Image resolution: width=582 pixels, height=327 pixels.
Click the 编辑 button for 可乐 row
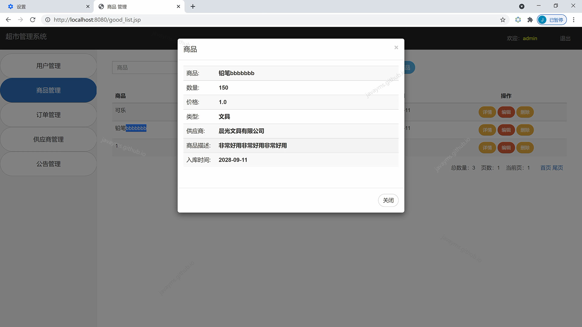506,112
